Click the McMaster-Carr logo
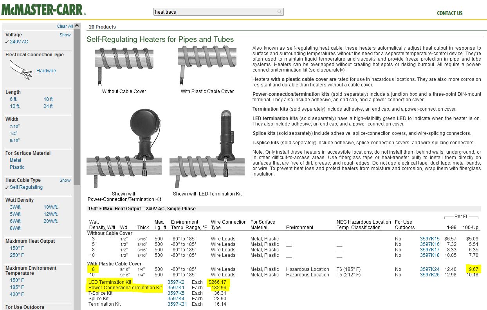The width and height of the screenshot is (487, 310). pyautogui.click(x=43, y=9)
